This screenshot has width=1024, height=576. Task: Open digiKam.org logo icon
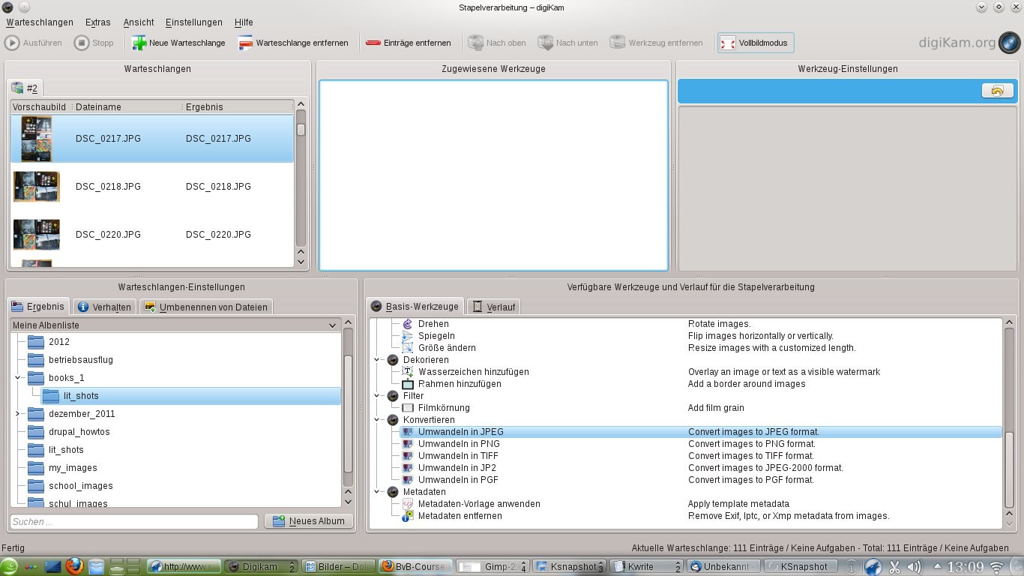pyautogui.click(x=1009, y=43)
